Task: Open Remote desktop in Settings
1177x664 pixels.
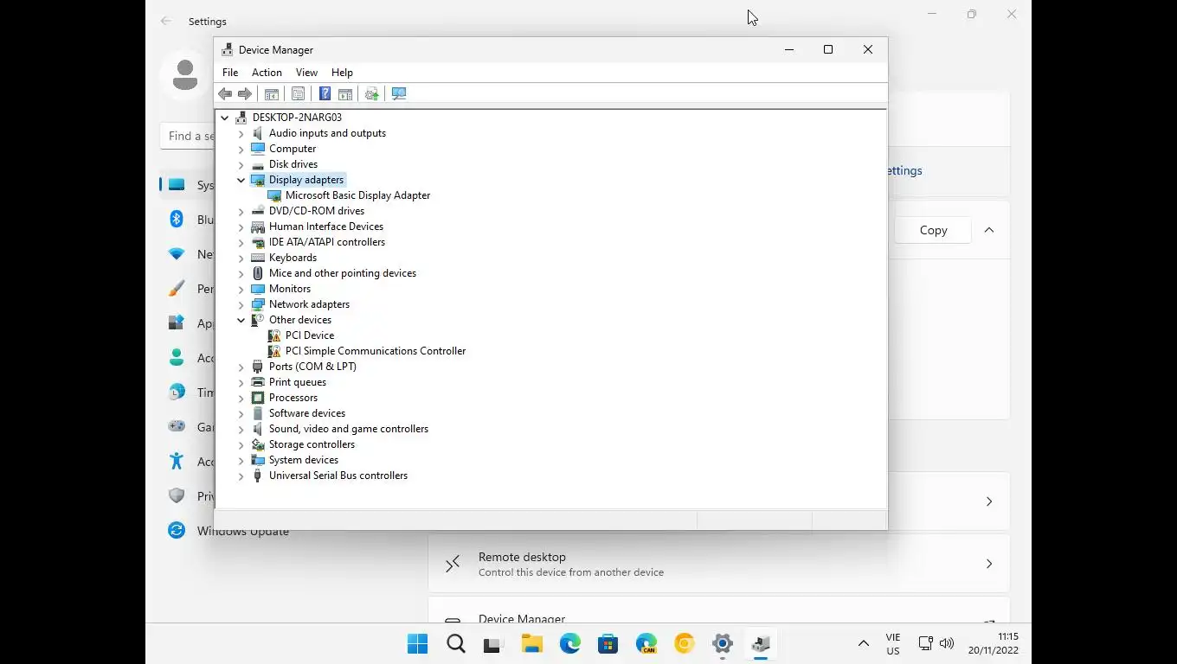Action: pyautogui.click(x=719, y=564)
